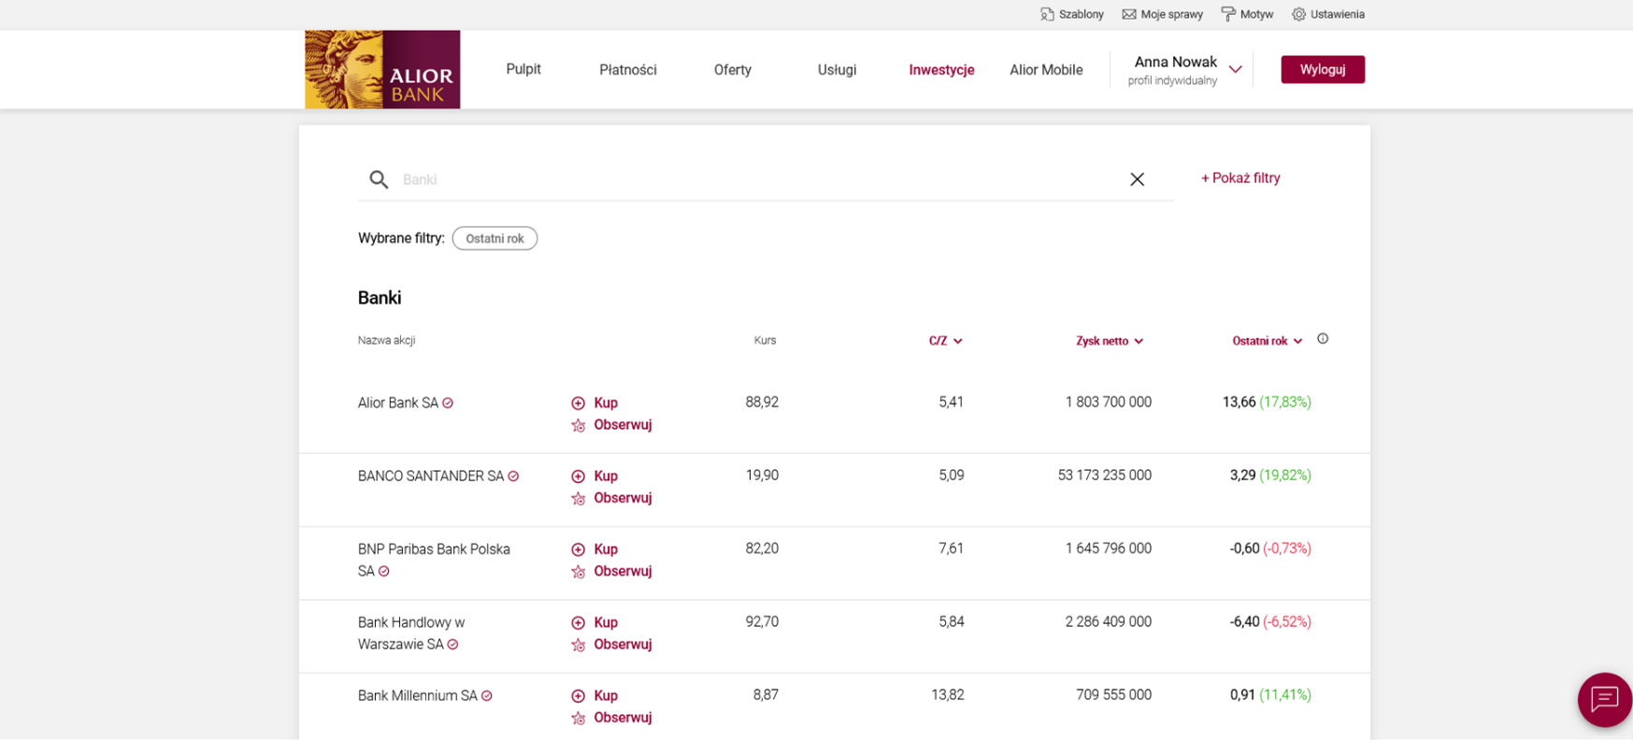This screenshot has height=740, width=1633.
Task: Click Nazwa akcji column header
Action: [386, 340]
